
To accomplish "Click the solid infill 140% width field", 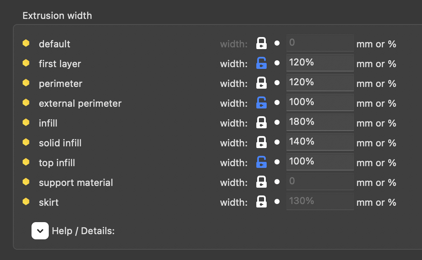I will (x=320, y=142).
